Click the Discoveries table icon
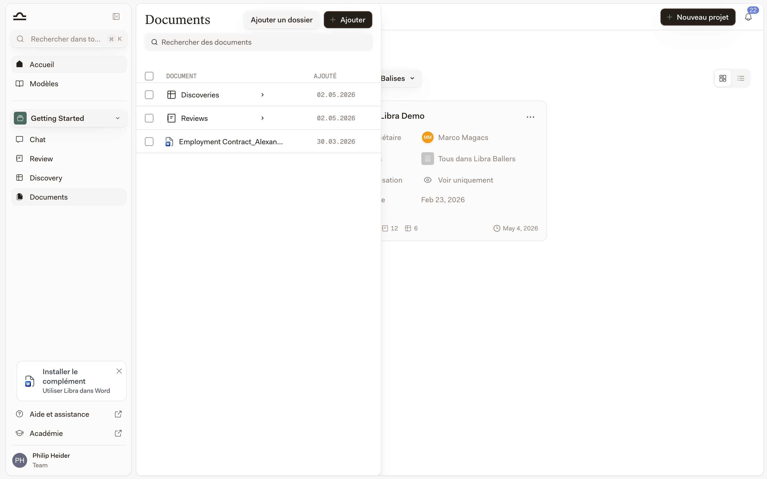This screenshot has width=767, height=479. tap(172, 95)
